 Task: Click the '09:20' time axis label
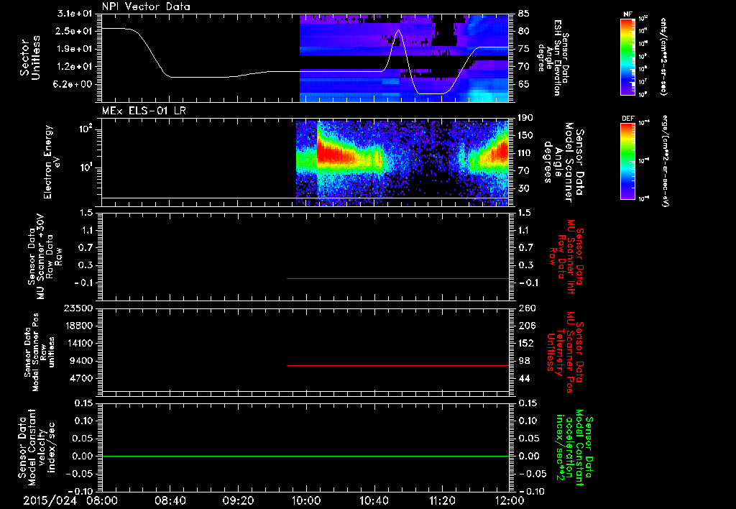[238, 500]
